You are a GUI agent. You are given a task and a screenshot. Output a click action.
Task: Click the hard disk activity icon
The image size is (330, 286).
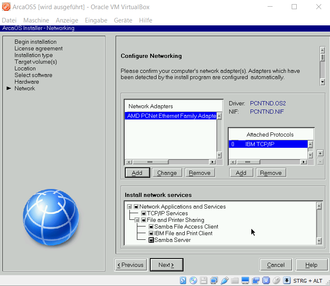(x=183, y=280)
